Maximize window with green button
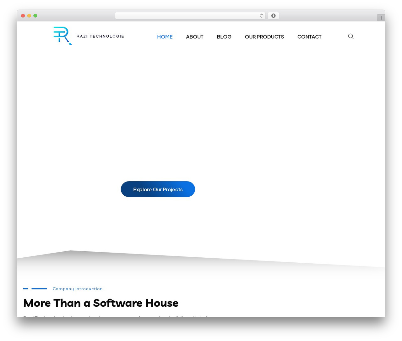 click(35, 16)
